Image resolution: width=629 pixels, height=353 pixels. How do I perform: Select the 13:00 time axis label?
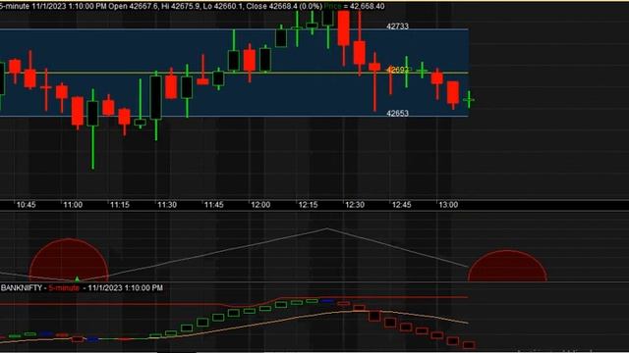[448, 205]
